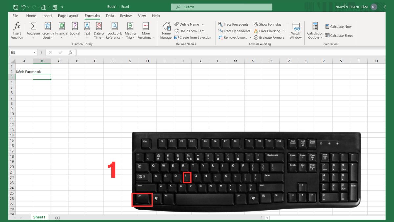Click Trace Dependents
The width and height of the screenshot is (394, 222).
234,31
